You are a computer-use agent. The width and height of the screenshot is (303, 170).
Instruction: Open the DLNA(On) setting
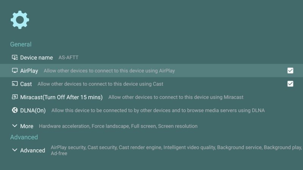click(33, 110)
